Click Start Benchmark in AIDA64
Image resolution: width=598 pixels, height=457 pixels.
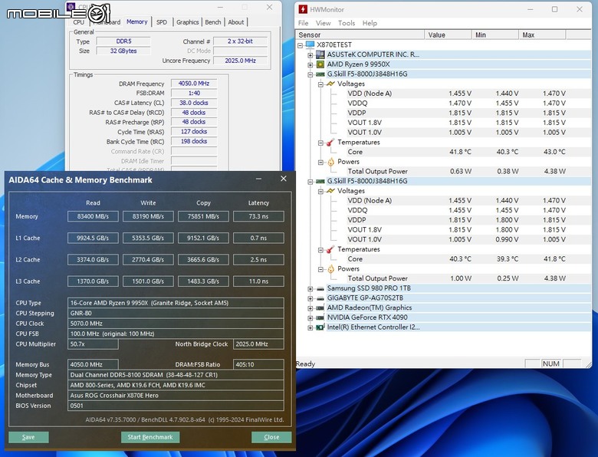click(x=150, y=437)
